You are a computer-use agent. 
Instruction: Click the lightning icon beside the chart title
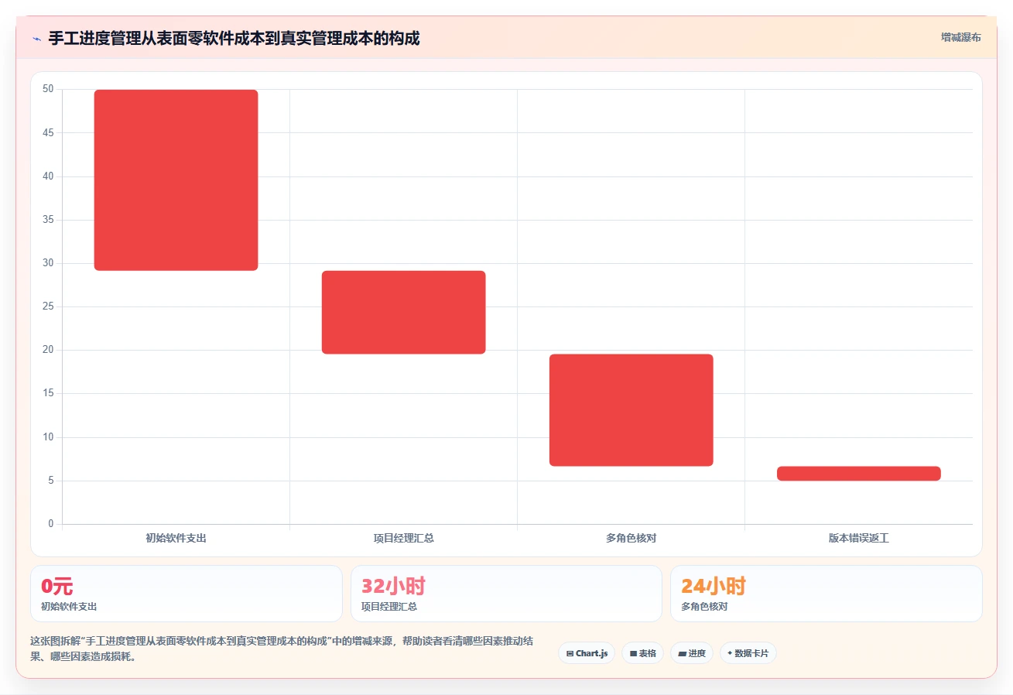(36, 39)
